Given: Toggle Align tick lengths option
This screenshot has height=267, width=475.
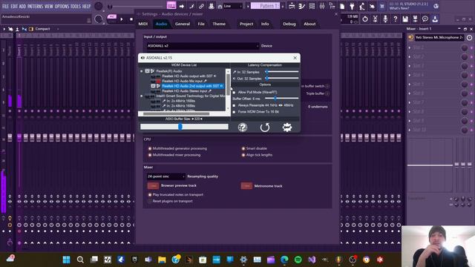Looking at the screenshot, I should (243, 155).
